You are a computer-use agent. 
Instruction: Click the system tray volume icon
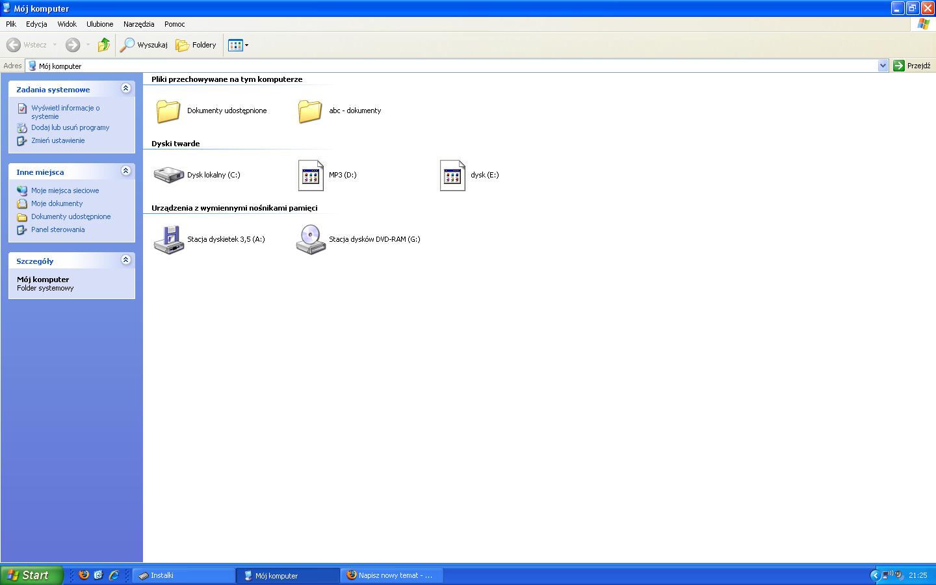[899, 575]
